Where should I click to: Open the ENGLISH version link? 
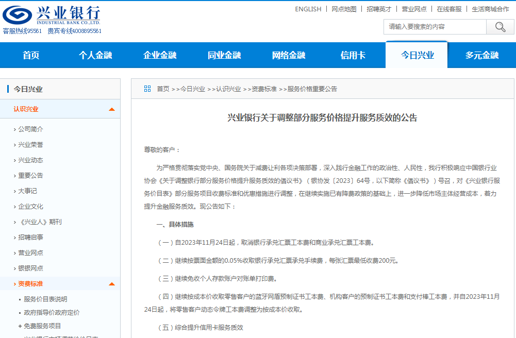pyautogui.click(x=308, y=9)
